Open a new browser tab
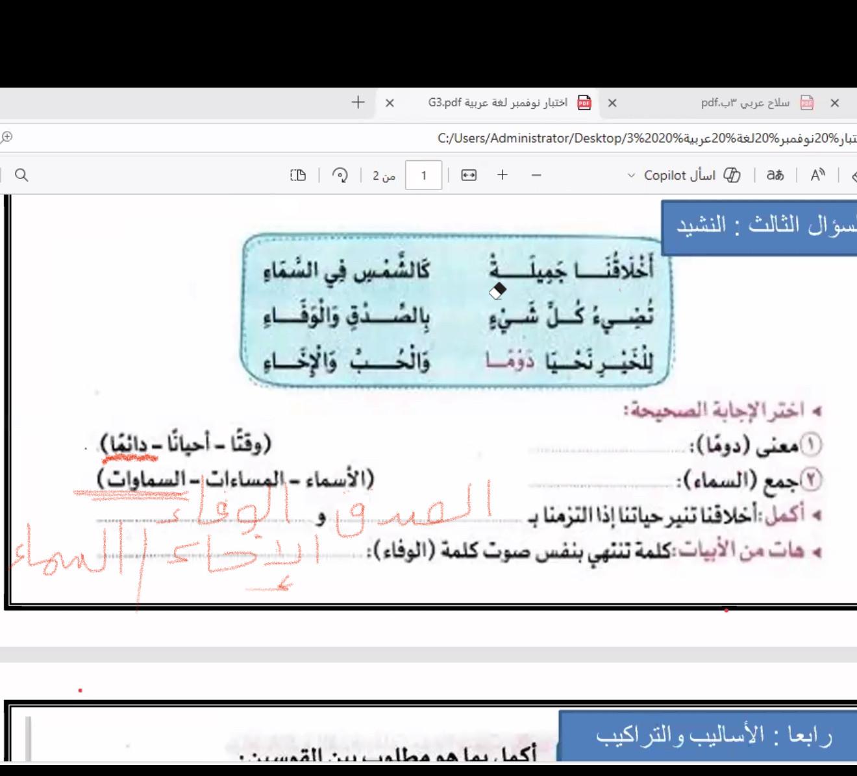This screenshot has width=857, height=776. [358, 103]
